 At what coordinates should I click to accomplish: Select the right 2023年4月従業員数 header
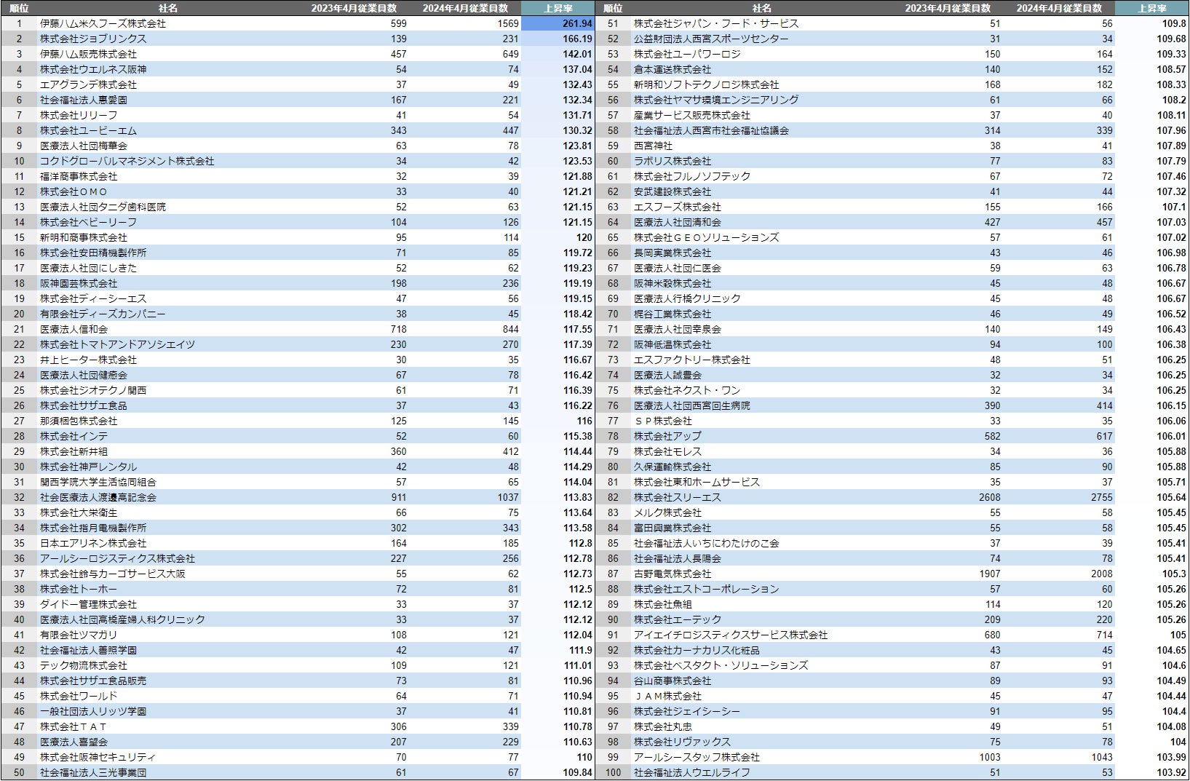pos(948,8)
